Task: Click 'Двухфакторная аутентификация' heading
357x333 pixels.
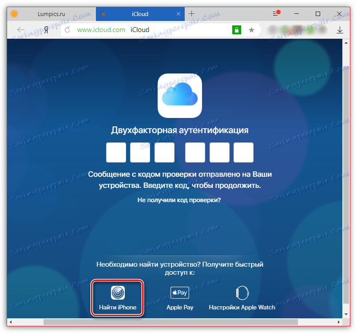Action: coord(180,130)
